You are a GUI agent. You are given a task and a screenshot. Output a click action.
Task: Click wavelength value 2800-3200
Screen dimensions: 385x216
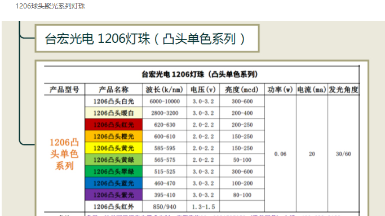tap(165, 113)
